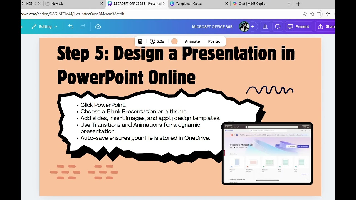Click the Undo arrow in Canva toolbar
This screenshot has height=200, width=356.
coord(71,26)
